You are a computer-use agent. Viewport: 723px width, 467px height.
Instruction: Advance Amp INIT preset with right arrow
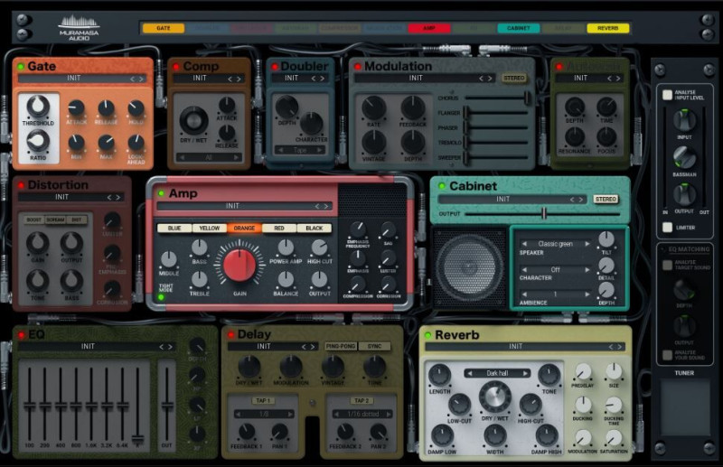point(326,206)
